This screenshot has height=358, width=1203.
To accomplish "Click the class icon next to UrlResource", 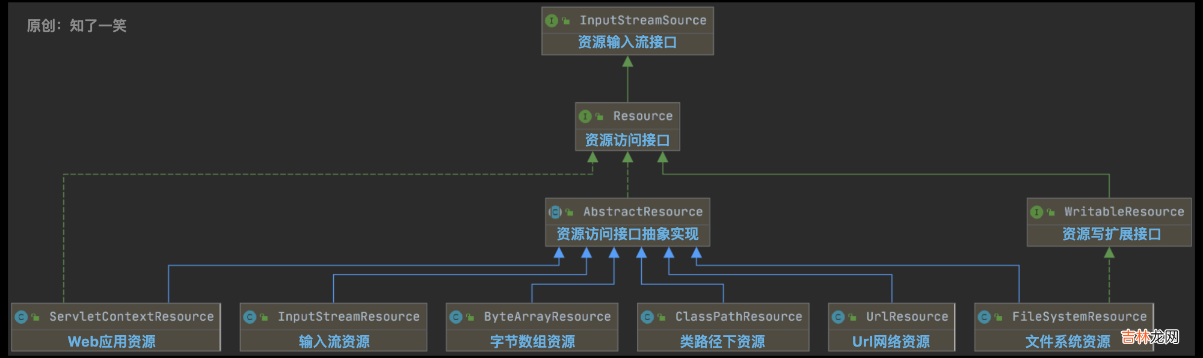I will [x=838, y=316].
